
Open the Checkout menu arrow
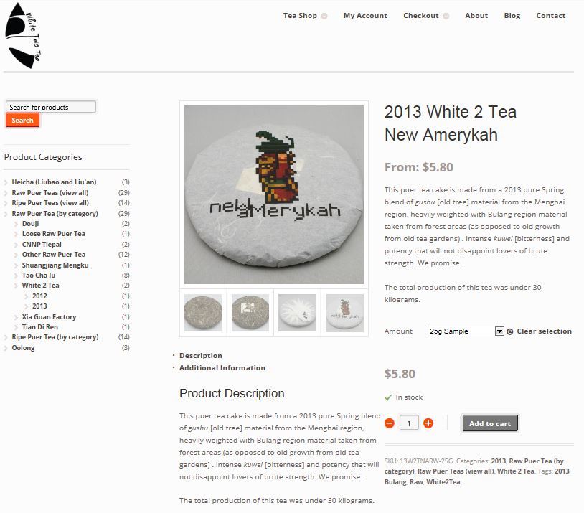click(446, 16)
